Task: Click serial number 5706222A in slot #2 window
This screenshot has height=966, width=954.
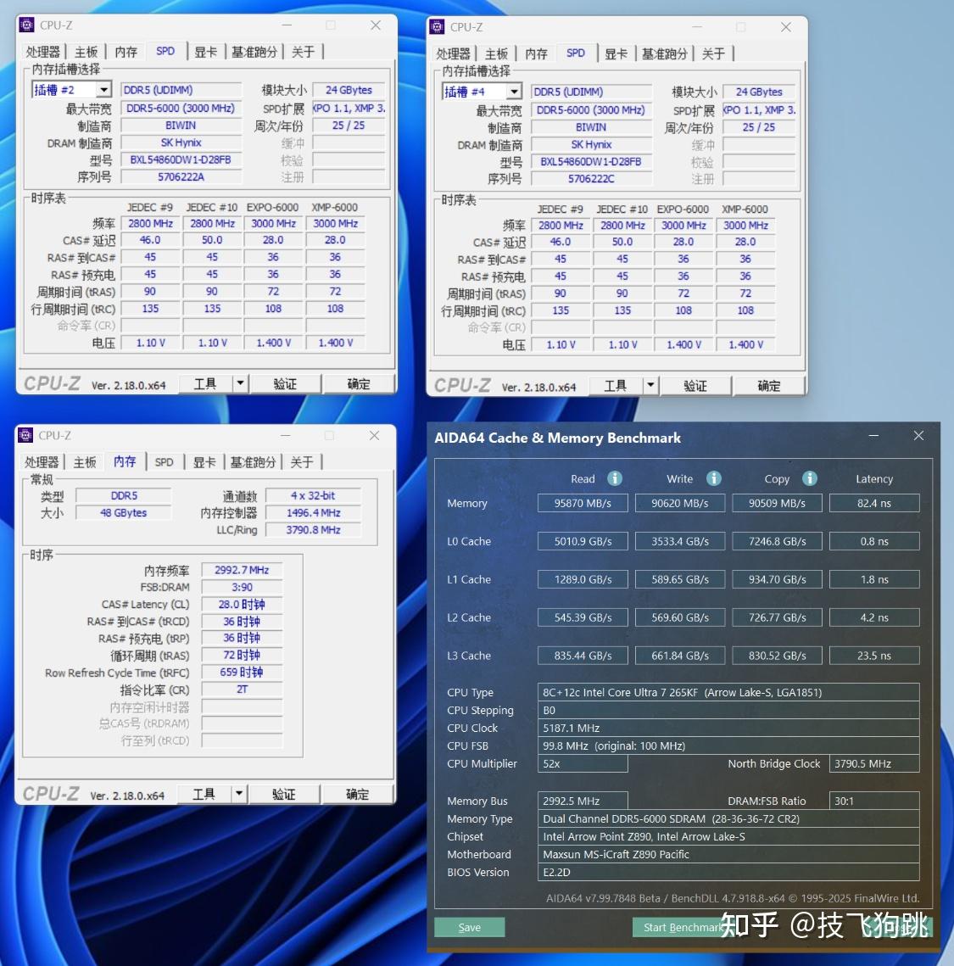Action: (x=181, y=176)
